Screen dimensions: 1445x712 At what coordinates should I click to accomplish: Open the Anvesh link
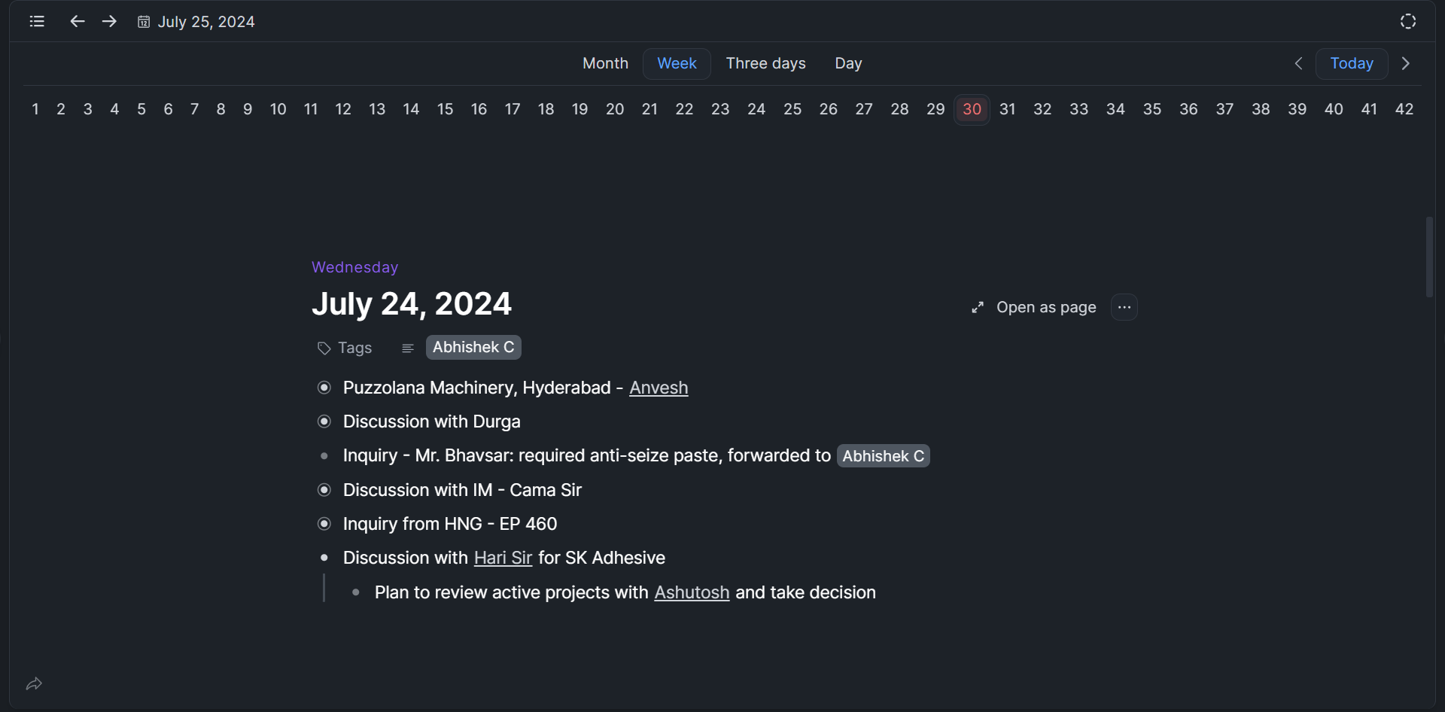[659, 388]
